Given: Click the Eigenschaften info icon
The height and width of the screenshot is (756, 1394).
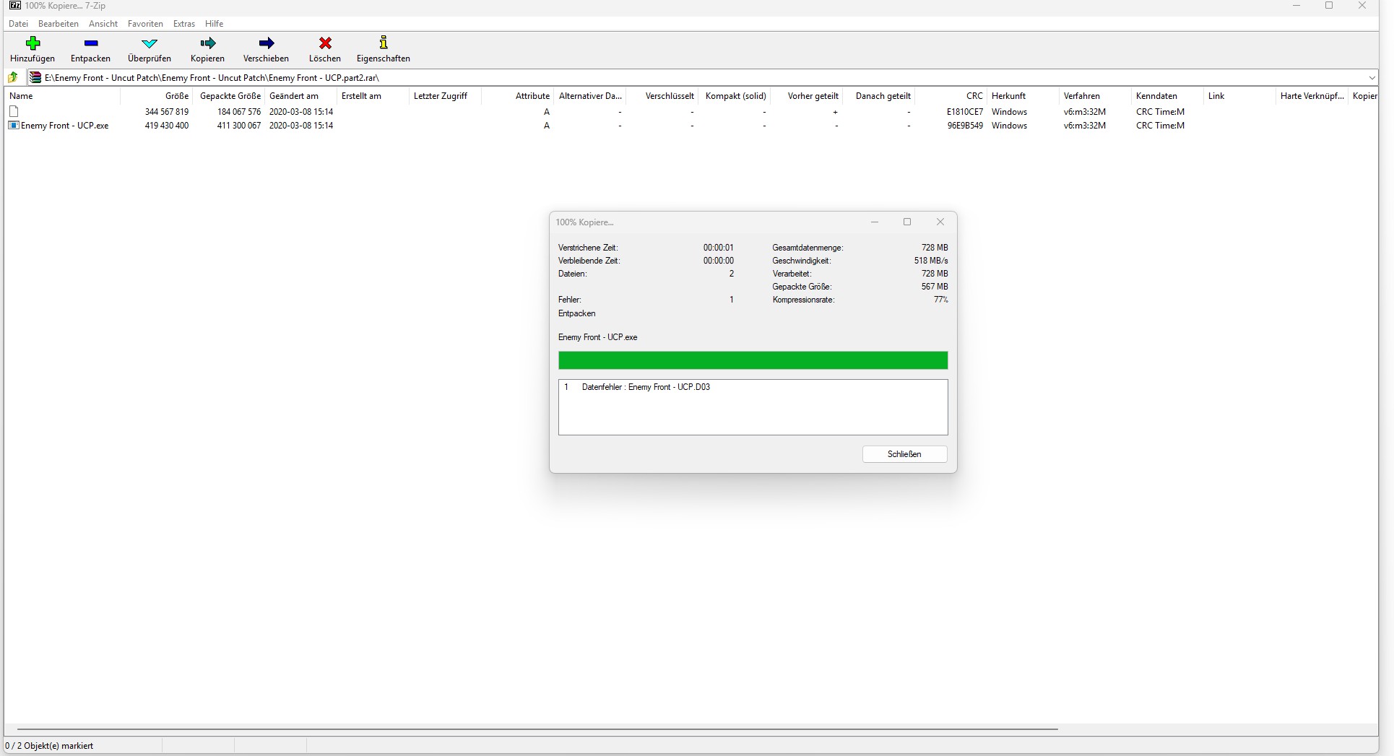Looking at the screenshot, I should click(x=384, y=43).
